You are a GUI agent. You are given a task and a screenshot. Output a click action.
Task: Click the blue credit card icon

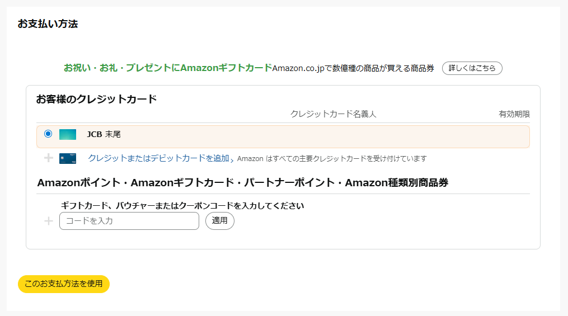click(x=68, y=158)
